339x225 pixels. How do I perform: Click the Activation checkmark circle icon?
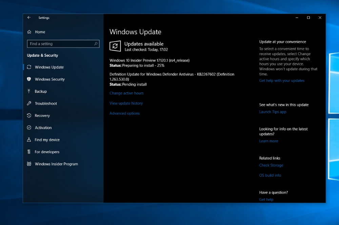(29, 127)
